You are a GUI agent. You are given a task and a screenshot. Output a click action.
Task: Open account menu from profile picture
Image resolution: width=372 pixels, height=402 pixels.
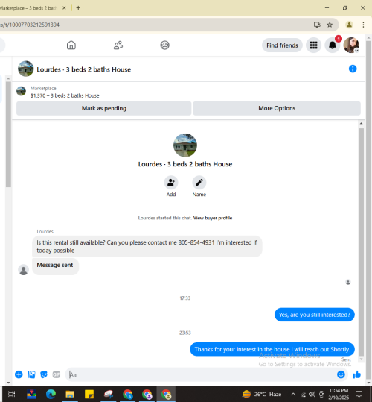pyautogui.click(x=351, y=45)
